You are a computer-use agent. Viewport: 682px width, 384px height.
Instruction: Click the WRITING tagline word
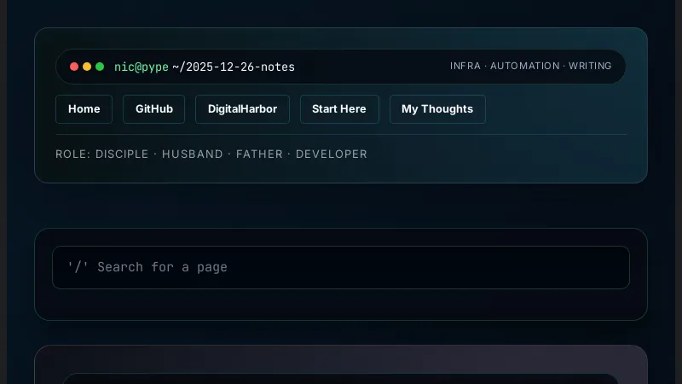pos(590,66)
